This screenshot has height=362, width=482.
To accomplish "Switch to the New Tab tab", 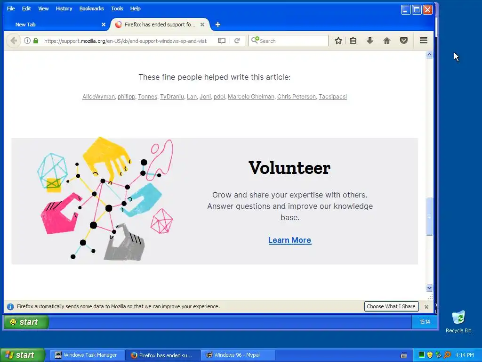I will [56, 25].
